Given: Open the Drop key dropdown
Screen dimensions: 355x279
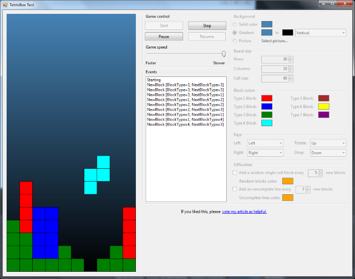Looking at the screenshot, I should [x=328, y=153].
